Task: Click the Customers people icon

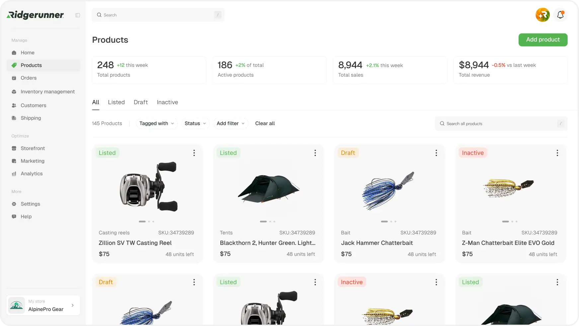Action: coord(14,105)
